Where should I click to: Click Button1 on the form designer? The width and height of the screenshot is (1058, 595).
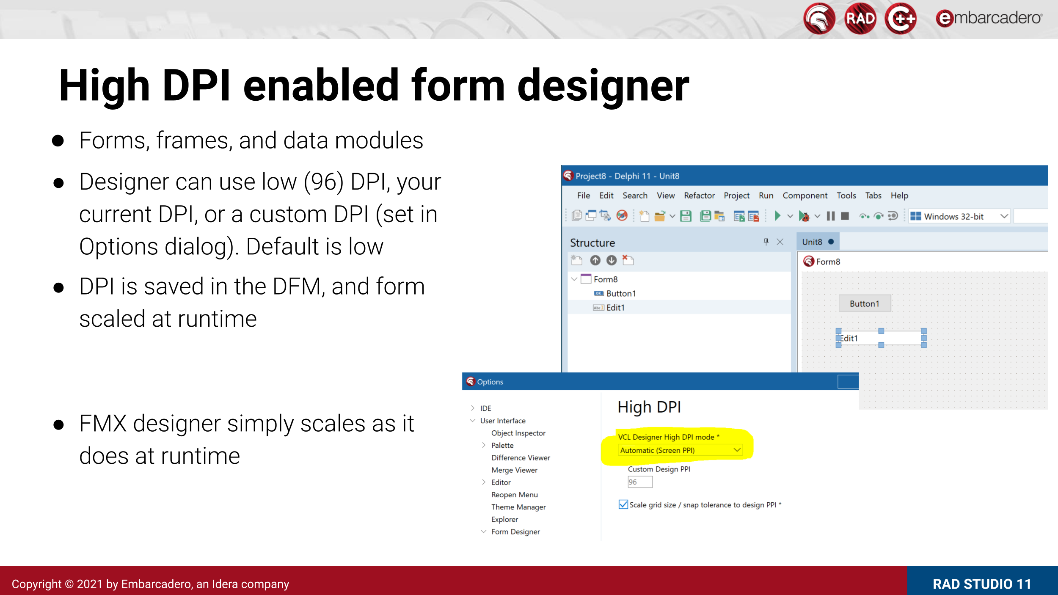pyautogui.click(x=865, y=303)
